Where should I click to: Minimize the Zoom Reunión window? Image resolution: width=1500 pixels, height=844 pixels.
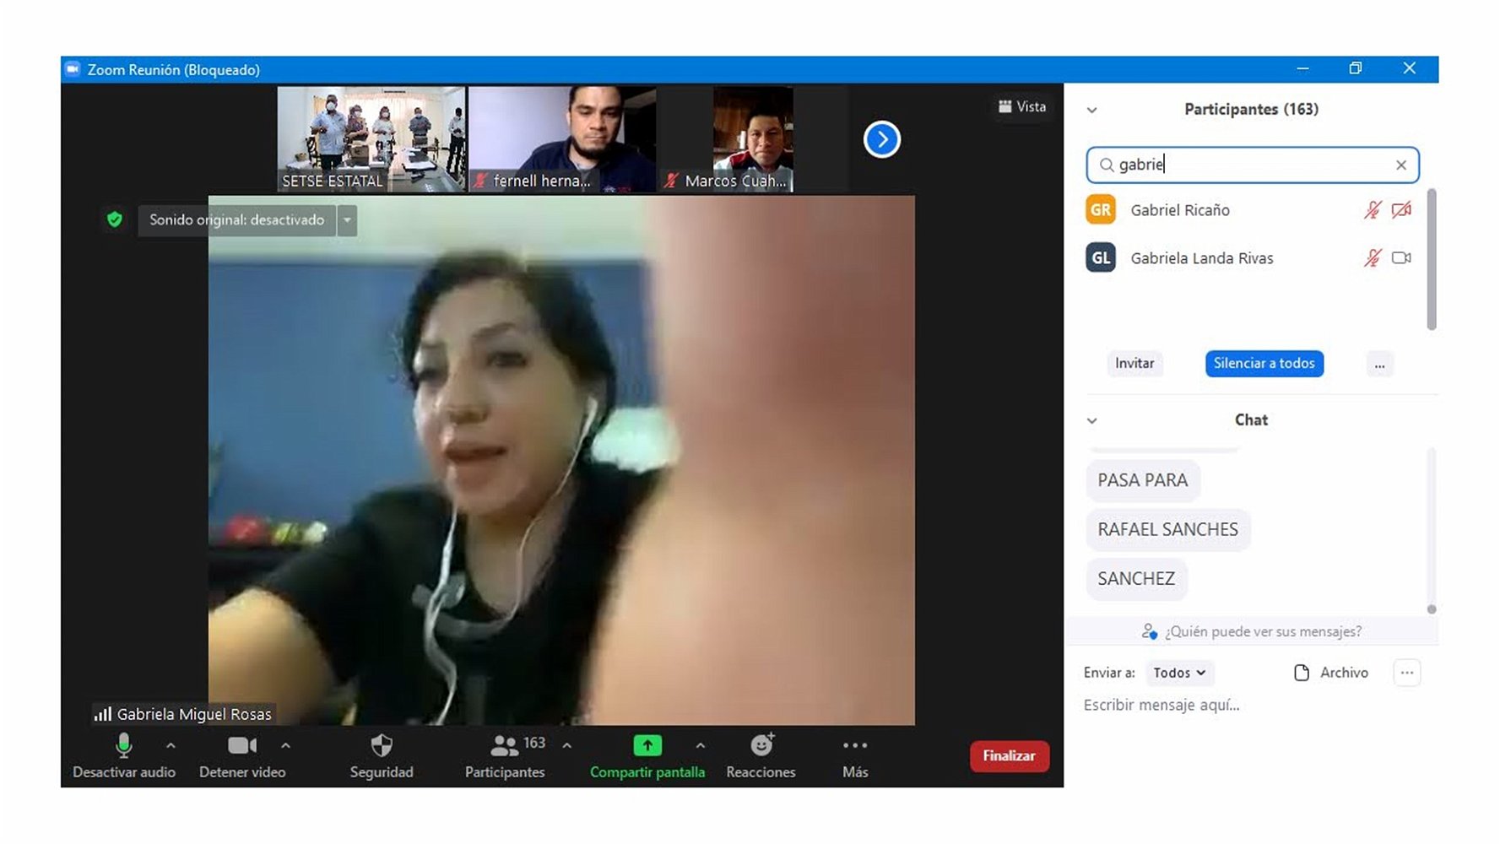pyautogui.click(x=1302, y=68)
